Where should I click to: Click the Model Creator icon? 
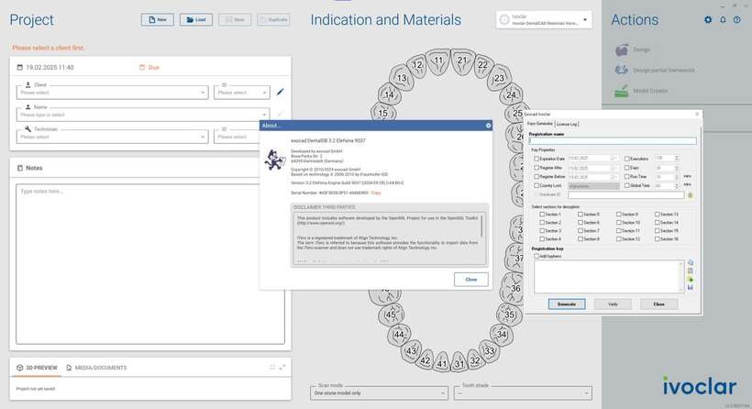[x=621, y=91]
